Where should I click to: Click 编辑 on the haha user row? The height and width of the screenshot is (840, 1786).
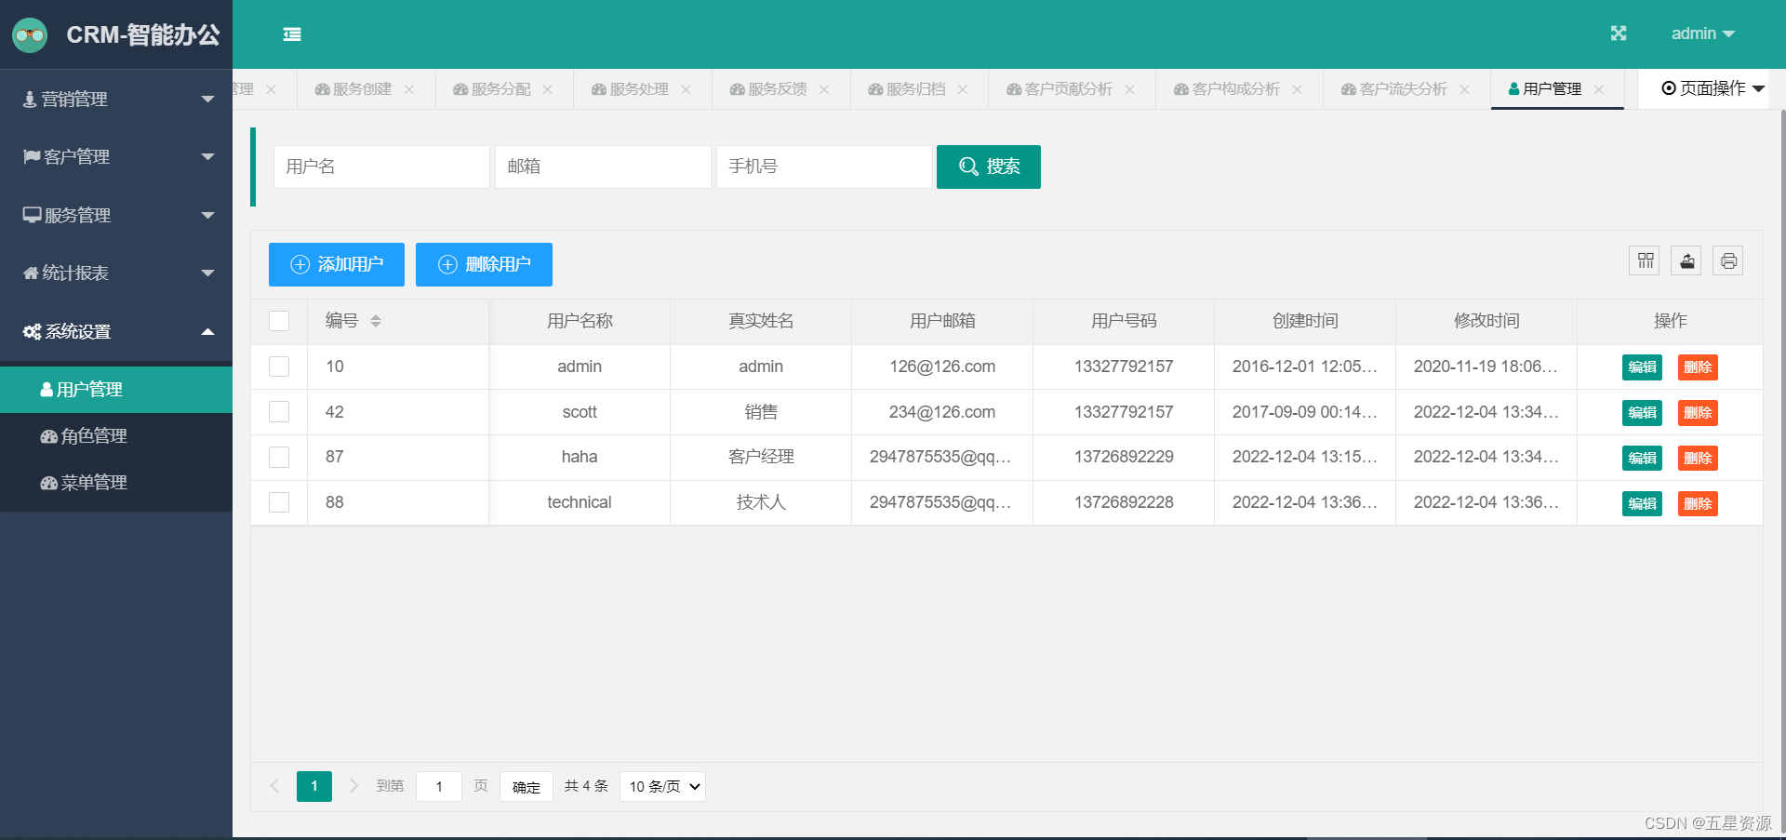click(x=1642, y=458)
